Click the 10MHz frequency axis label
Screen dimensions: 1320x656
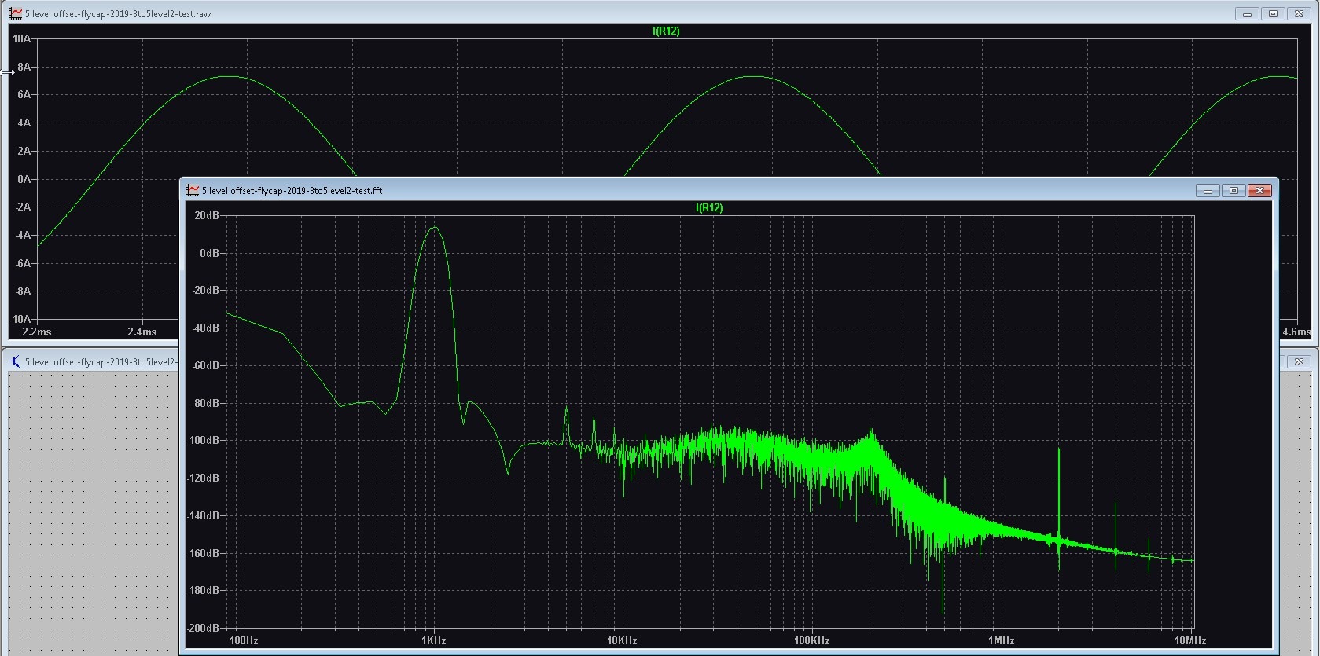tap(1190, 640)
